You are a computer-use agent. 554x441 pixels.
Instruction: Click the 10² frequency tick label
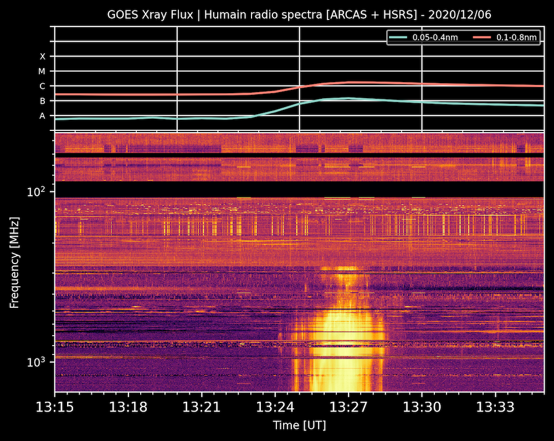[x=36, y=191]
